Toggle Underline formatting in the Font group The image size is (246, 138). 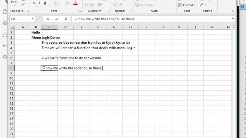[x=45, y=3]
